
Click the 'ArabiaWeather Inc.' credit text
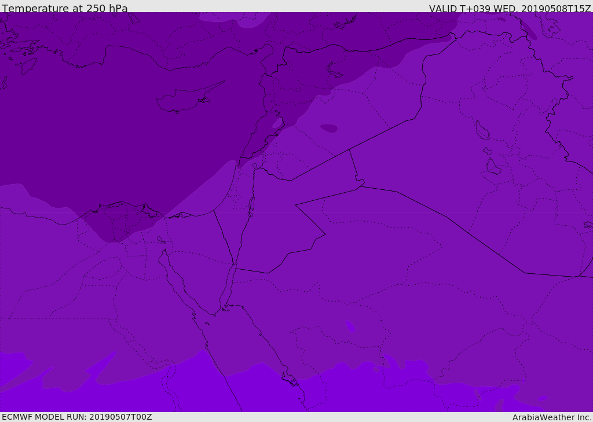coord(552,417)
